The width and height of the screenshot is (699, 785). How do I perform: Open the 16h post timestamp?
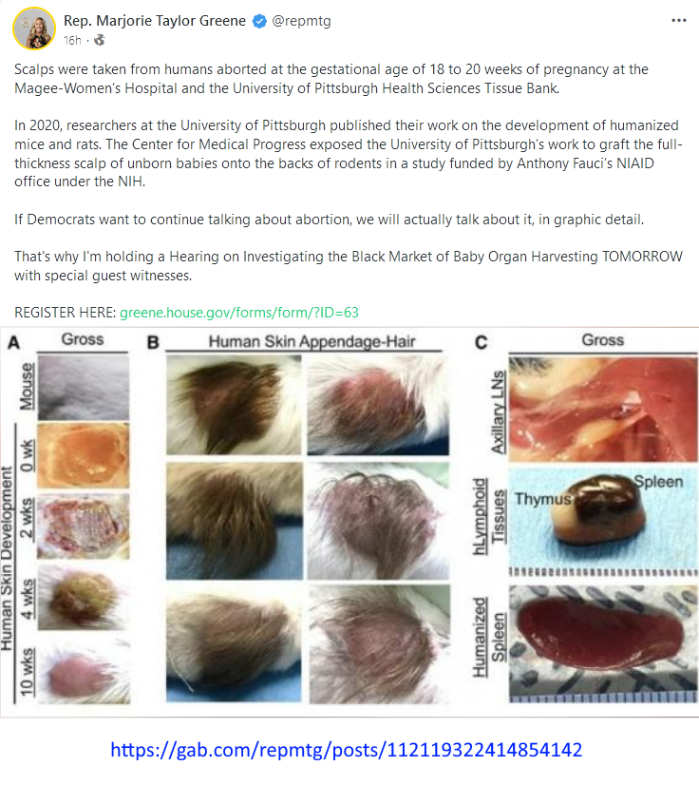pos(72,41)
